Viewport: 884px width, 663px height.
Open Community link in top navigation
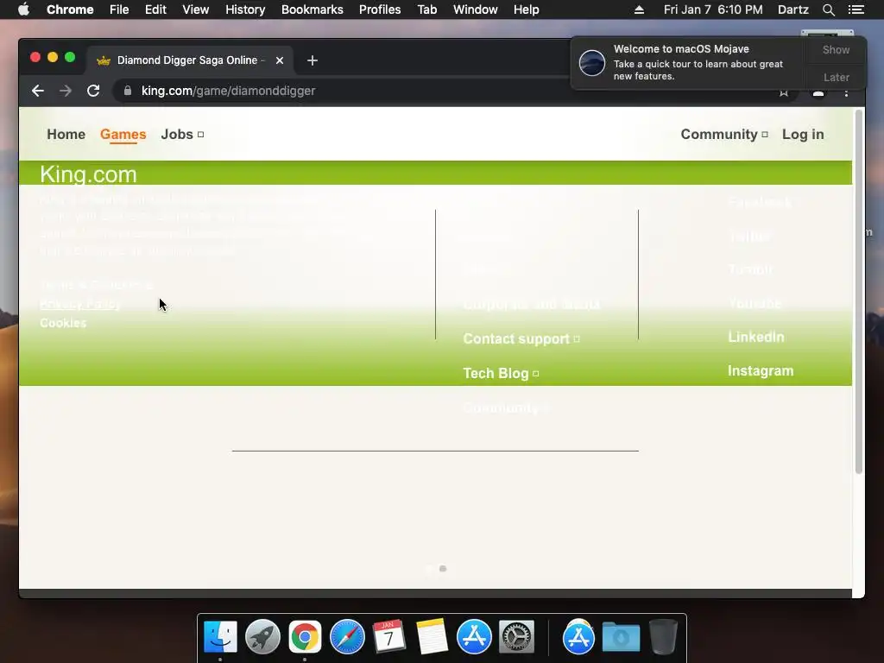pos(724,134)
